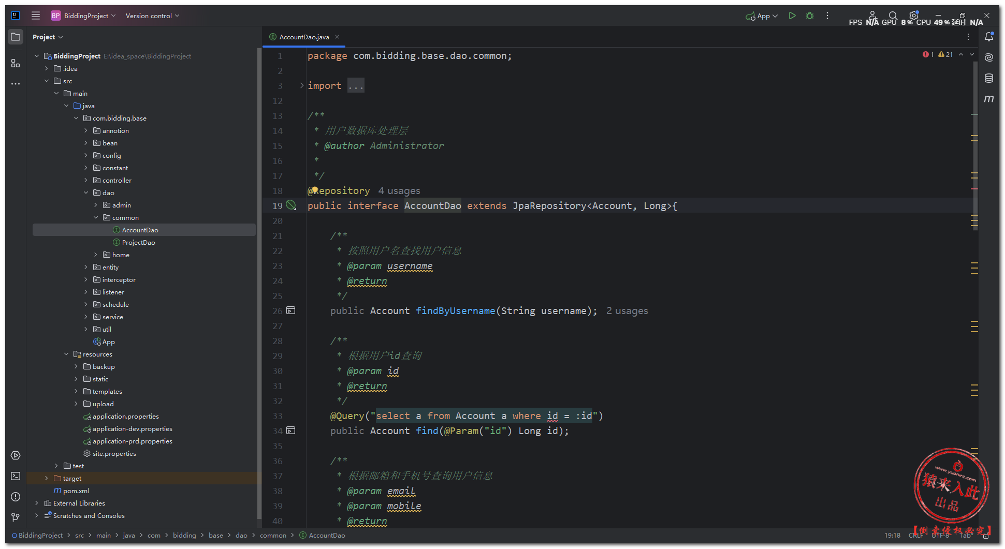Screen dimensions: 1005x549
Task: Open the Terminal tool window
Action: [16, 476]
